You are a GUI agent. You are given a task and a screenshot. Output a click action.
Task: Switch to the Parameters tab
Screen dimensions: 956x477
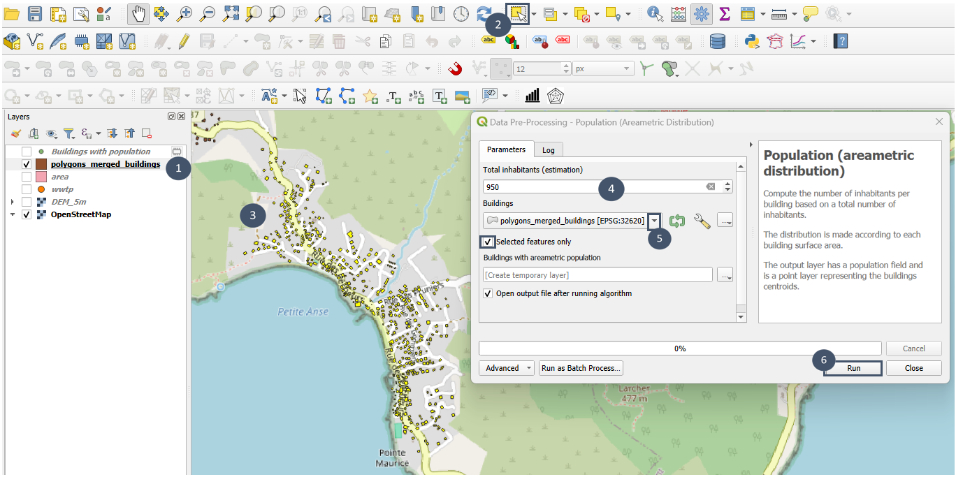point(506,149)
